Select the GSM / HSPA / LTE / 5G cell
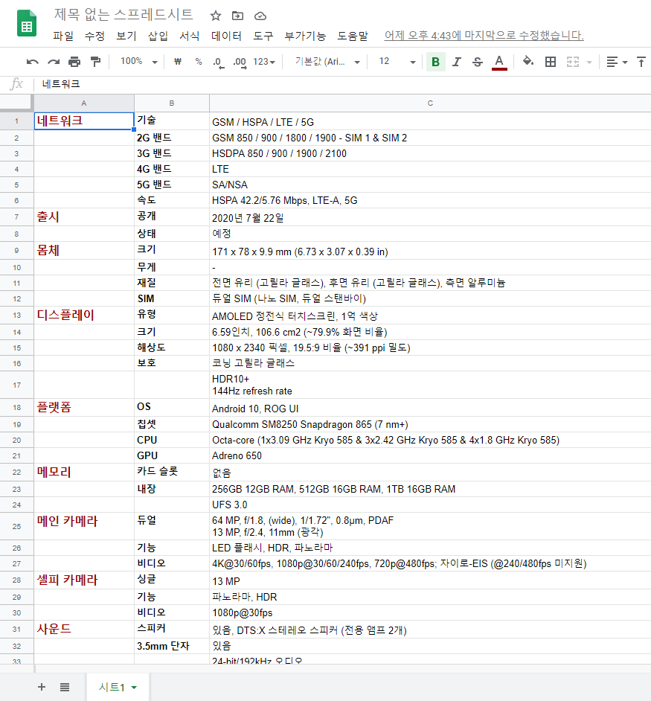This screenshot has width=651, height=701. (x=430, y=121)
